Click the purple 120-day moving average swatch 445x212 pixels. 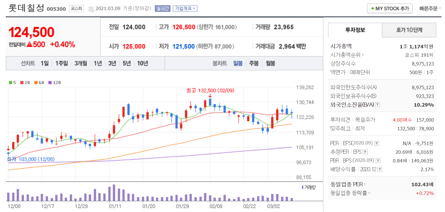pyautogui.click(x=50, y=83)
